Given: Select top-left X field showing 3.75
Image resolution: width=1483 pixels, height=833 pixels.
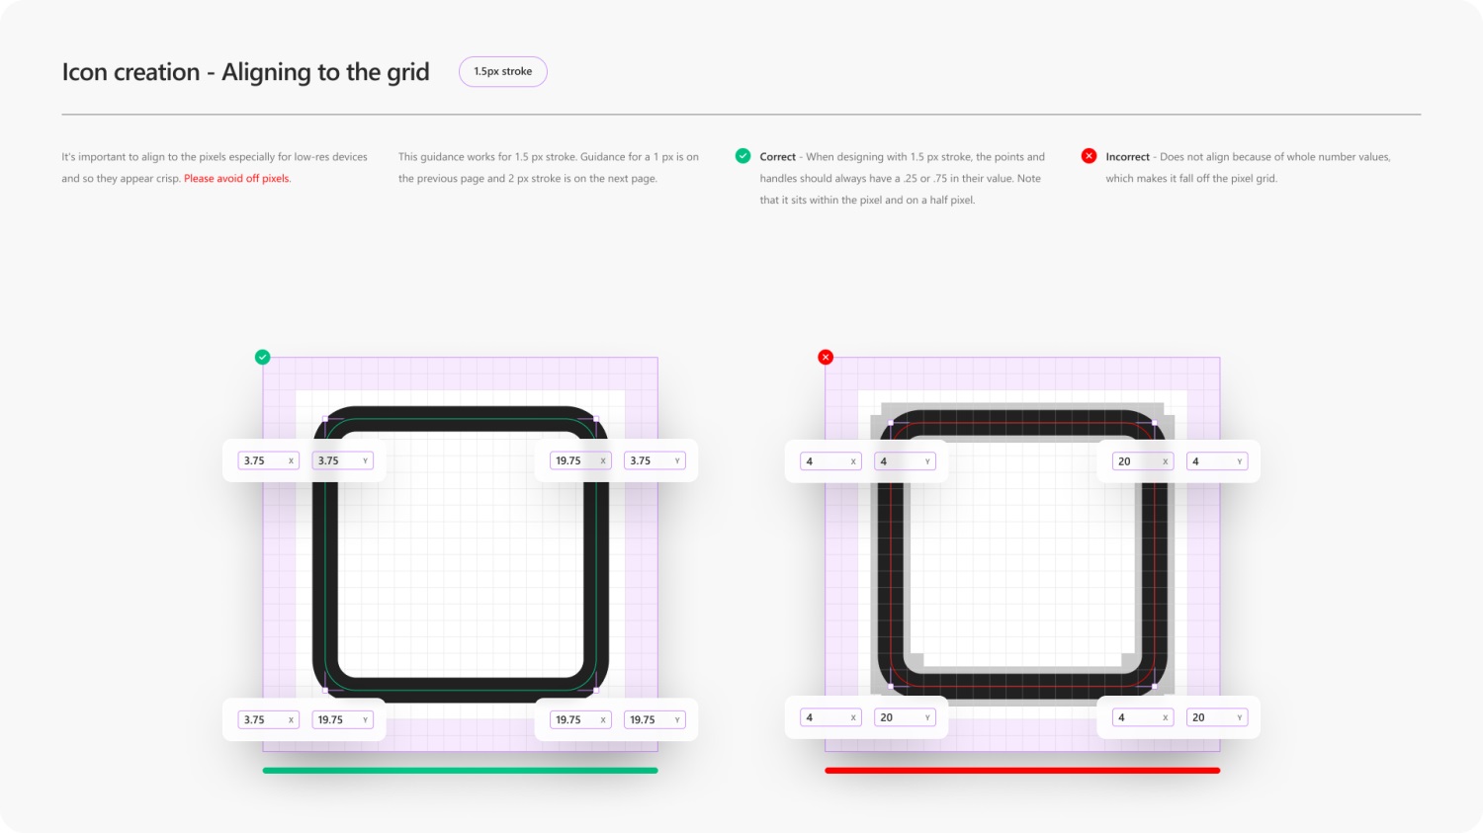Looking at the screenshot, I should pos(268,460).
